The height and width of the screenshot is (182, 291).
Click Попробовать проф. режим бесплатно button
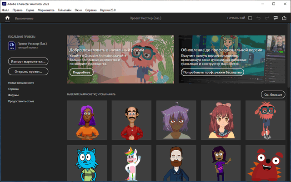click(x=212, y=72)
